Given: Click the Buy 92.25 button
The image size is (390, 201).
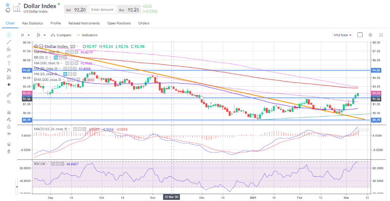Looking at the screenshot, I should 129,10.
